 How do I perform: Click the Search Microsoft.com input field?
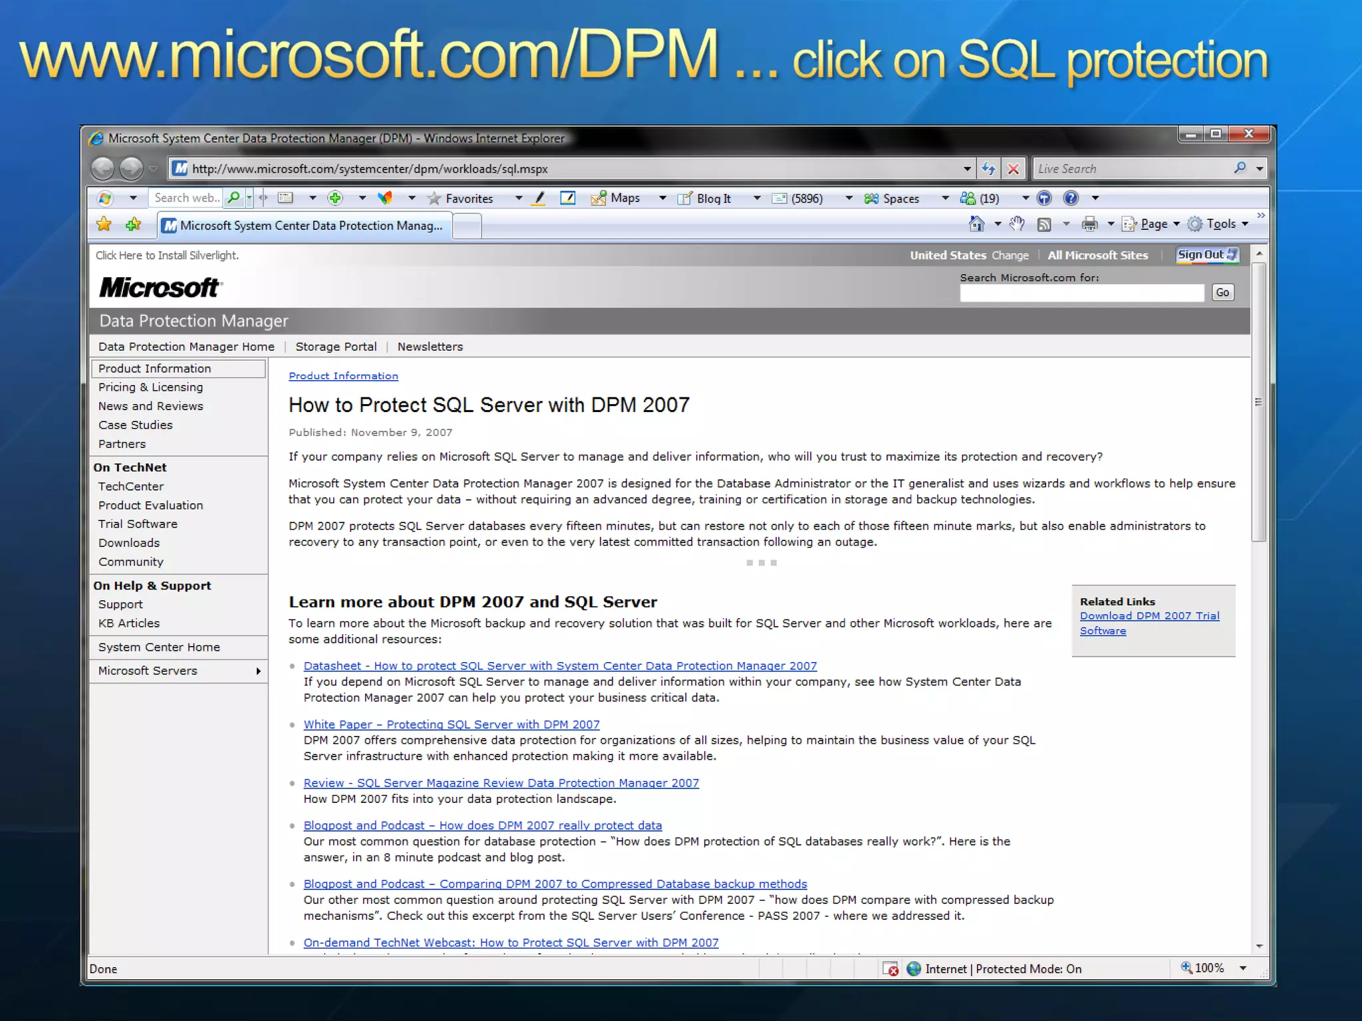(1081, 293)
